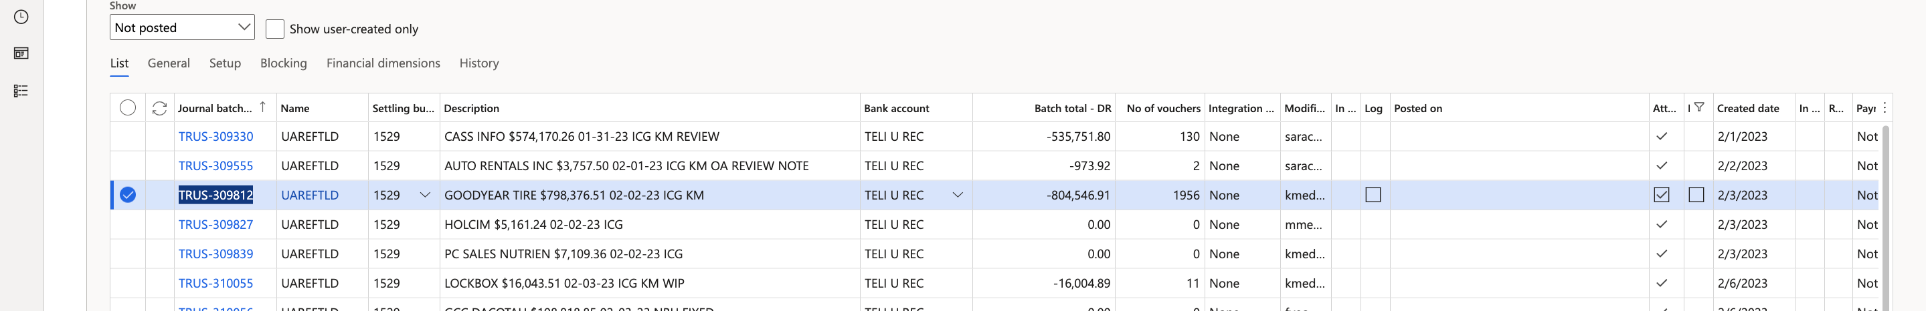Screen dimensions: 1926x311
Task: Switch to the Blocking tab
Action: pyautogui.click(x=283, y=63)
